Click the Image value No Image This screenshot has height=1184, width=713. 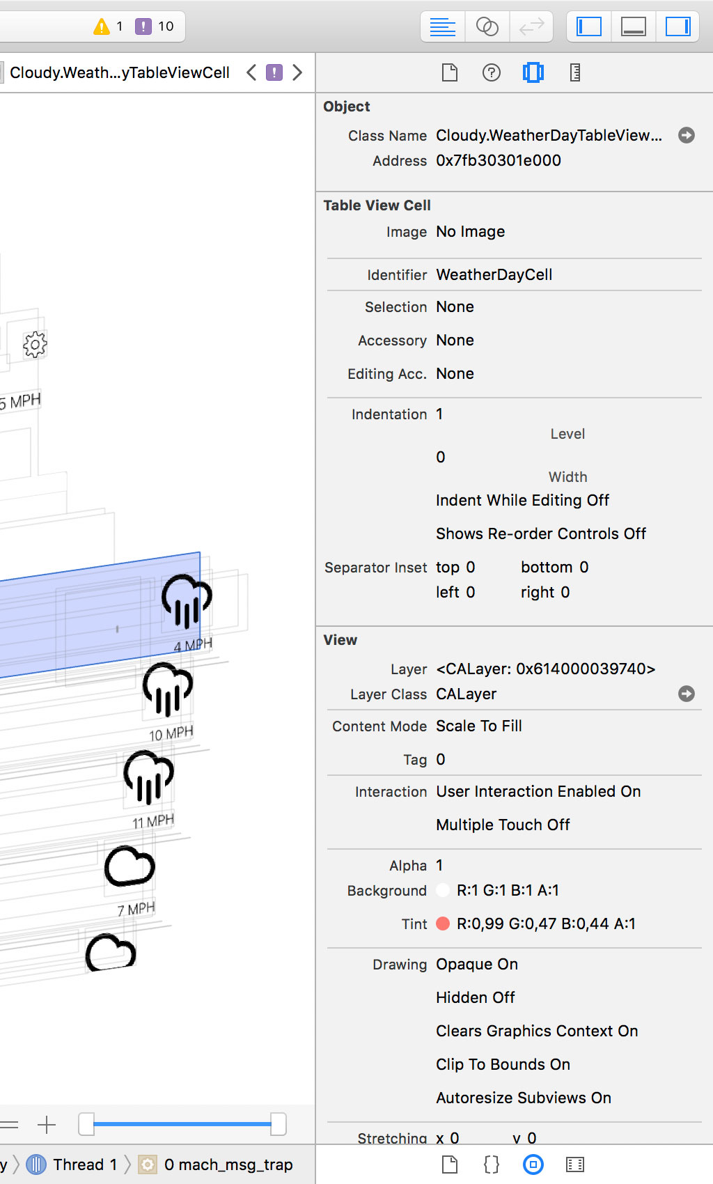coord(471,232)
